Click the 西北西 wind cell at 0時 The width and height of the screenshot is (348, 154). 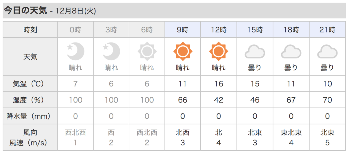pyautogui.click(x=75, y=133)
